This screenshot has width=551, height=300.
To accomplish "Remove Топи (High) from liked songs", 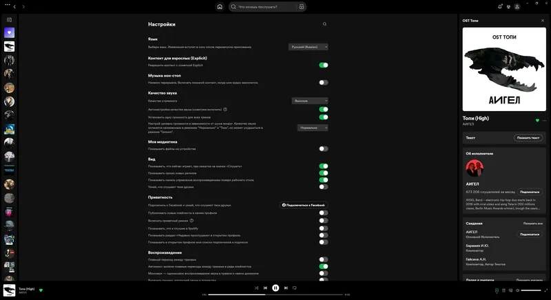I will [x=537, y=120].
